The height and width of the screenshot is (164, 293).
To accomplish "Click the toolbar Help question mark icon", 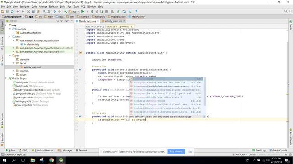I will (x=136, y=11).
